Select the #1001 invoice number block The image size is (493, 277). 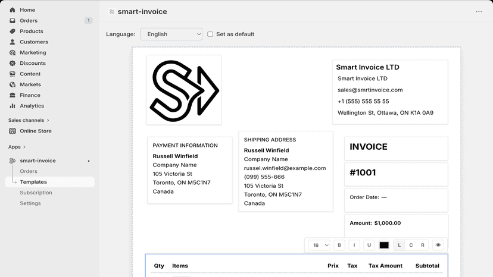point(396,174)
